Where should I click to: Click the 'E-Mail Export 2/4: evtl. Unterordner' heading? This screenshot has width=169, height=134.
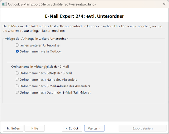84,16
